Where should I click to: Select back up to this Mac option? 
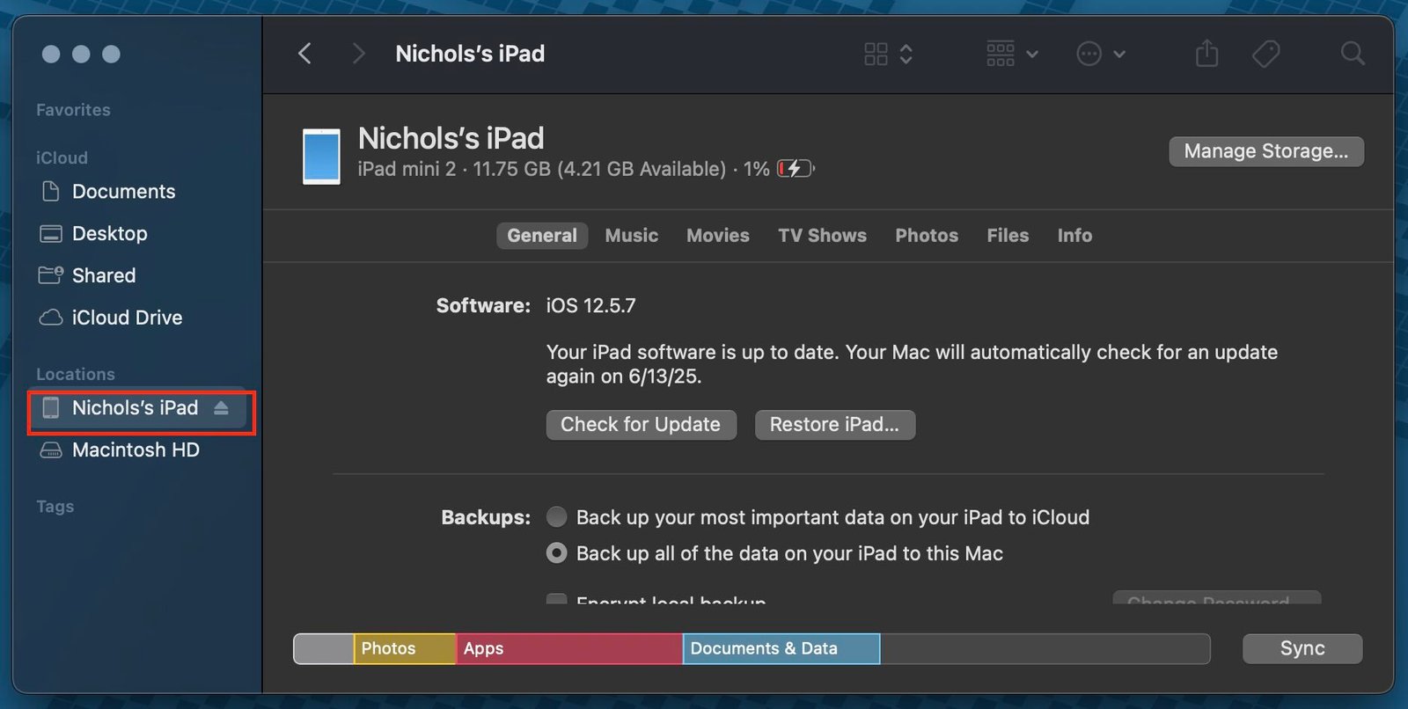556,553
